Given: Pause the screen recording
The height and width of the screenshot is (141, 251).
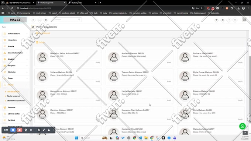Looking at the screenshot, I should point(13,130).
